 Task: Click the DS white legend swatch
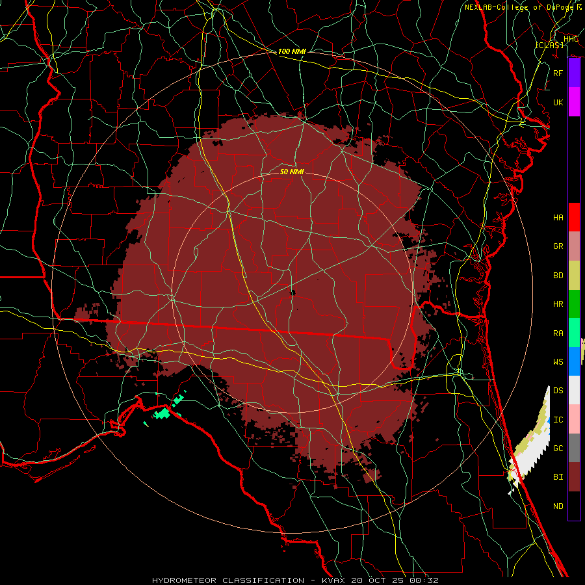[574, 390]
